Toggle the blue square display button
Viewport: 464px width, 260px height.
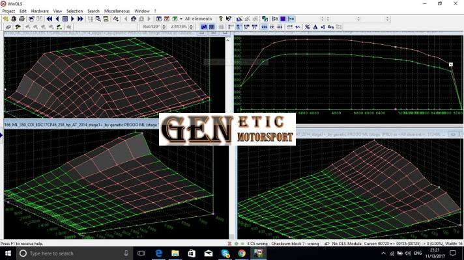(x=283, y=19)
